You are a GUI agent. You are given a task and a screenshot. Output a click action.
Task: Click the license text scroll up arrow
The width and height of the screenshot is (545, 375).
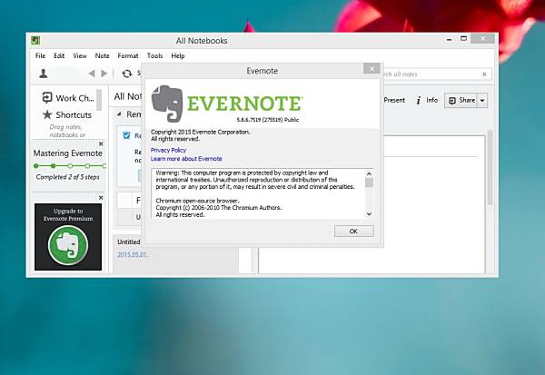coord(369,173)
